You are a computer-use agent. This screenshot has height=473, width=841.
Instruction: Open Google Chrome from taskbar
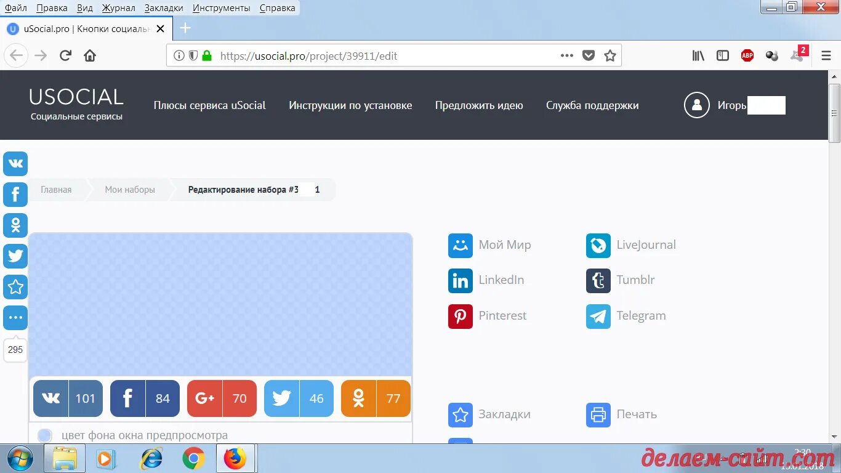pyautogui.click(x=193, y=459)
